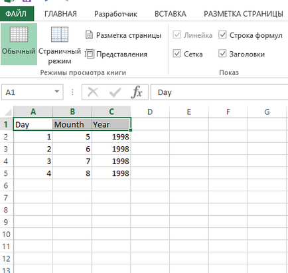Toggle the Линейка checkbox
Image resolution: width=288 pixels, height=273 pixels.
(x=177, y=35)
